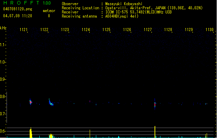Click the 0.6 kHz axis label
This screenshot has width=217, height=138.
3,131
